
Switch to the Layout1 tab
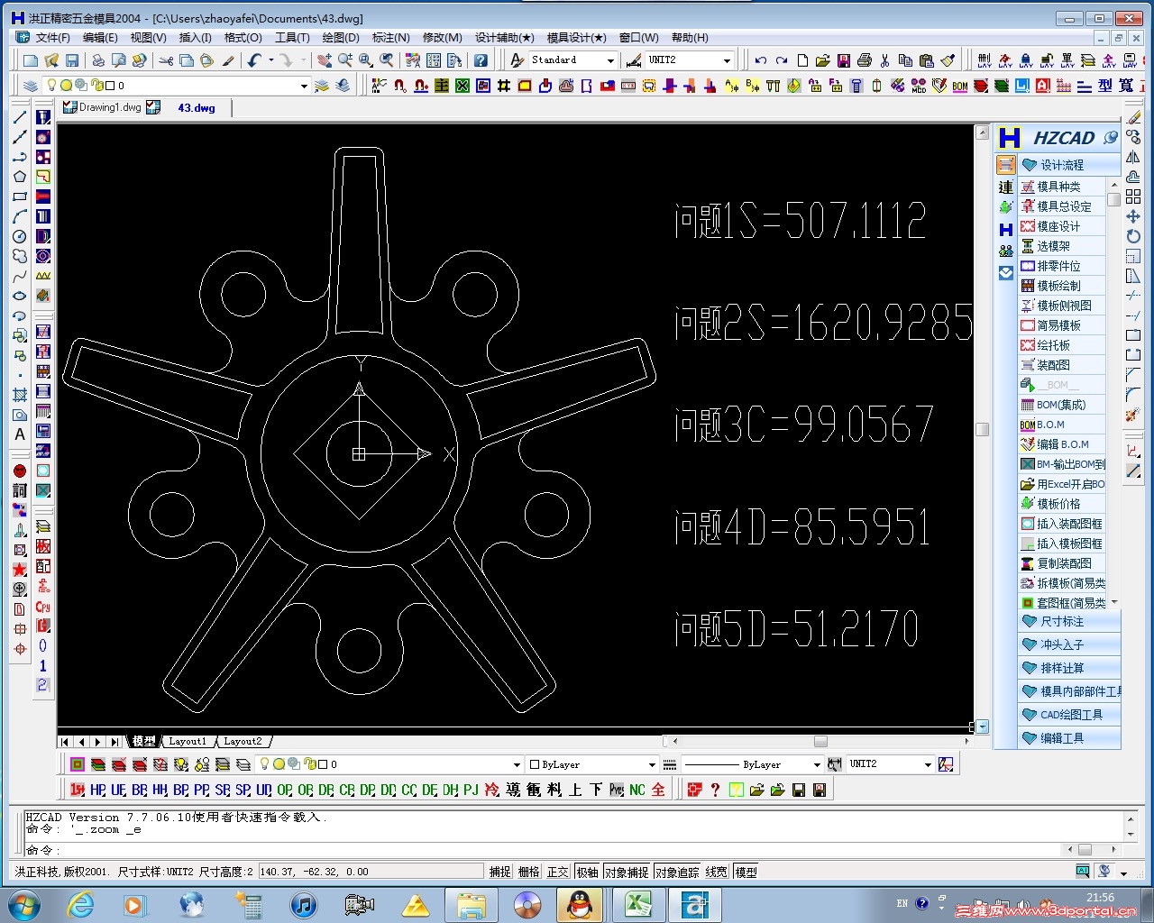click(188, 741)
